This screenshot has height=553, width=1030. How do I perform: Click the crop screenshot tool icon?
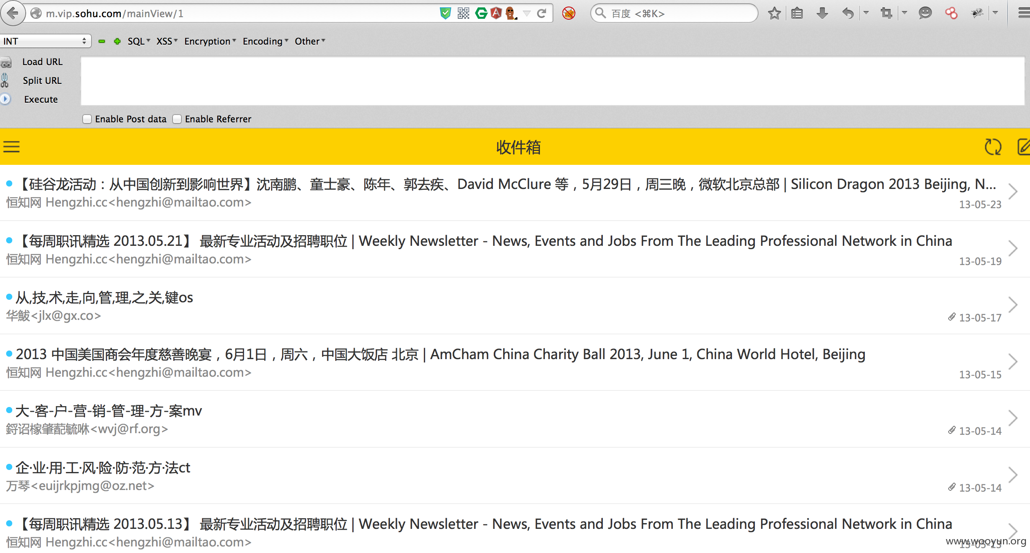click(886, 13)
